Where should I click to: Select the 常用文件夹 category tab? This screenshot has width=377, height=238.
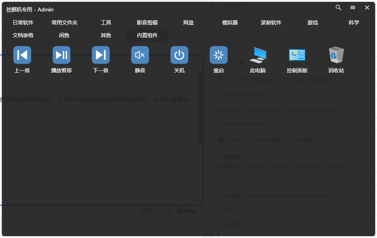pos(64,23)
